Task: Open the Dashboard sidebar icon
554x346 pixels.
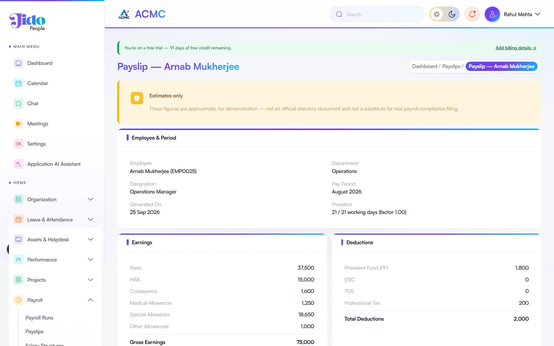Action: [x=18, y=63]
